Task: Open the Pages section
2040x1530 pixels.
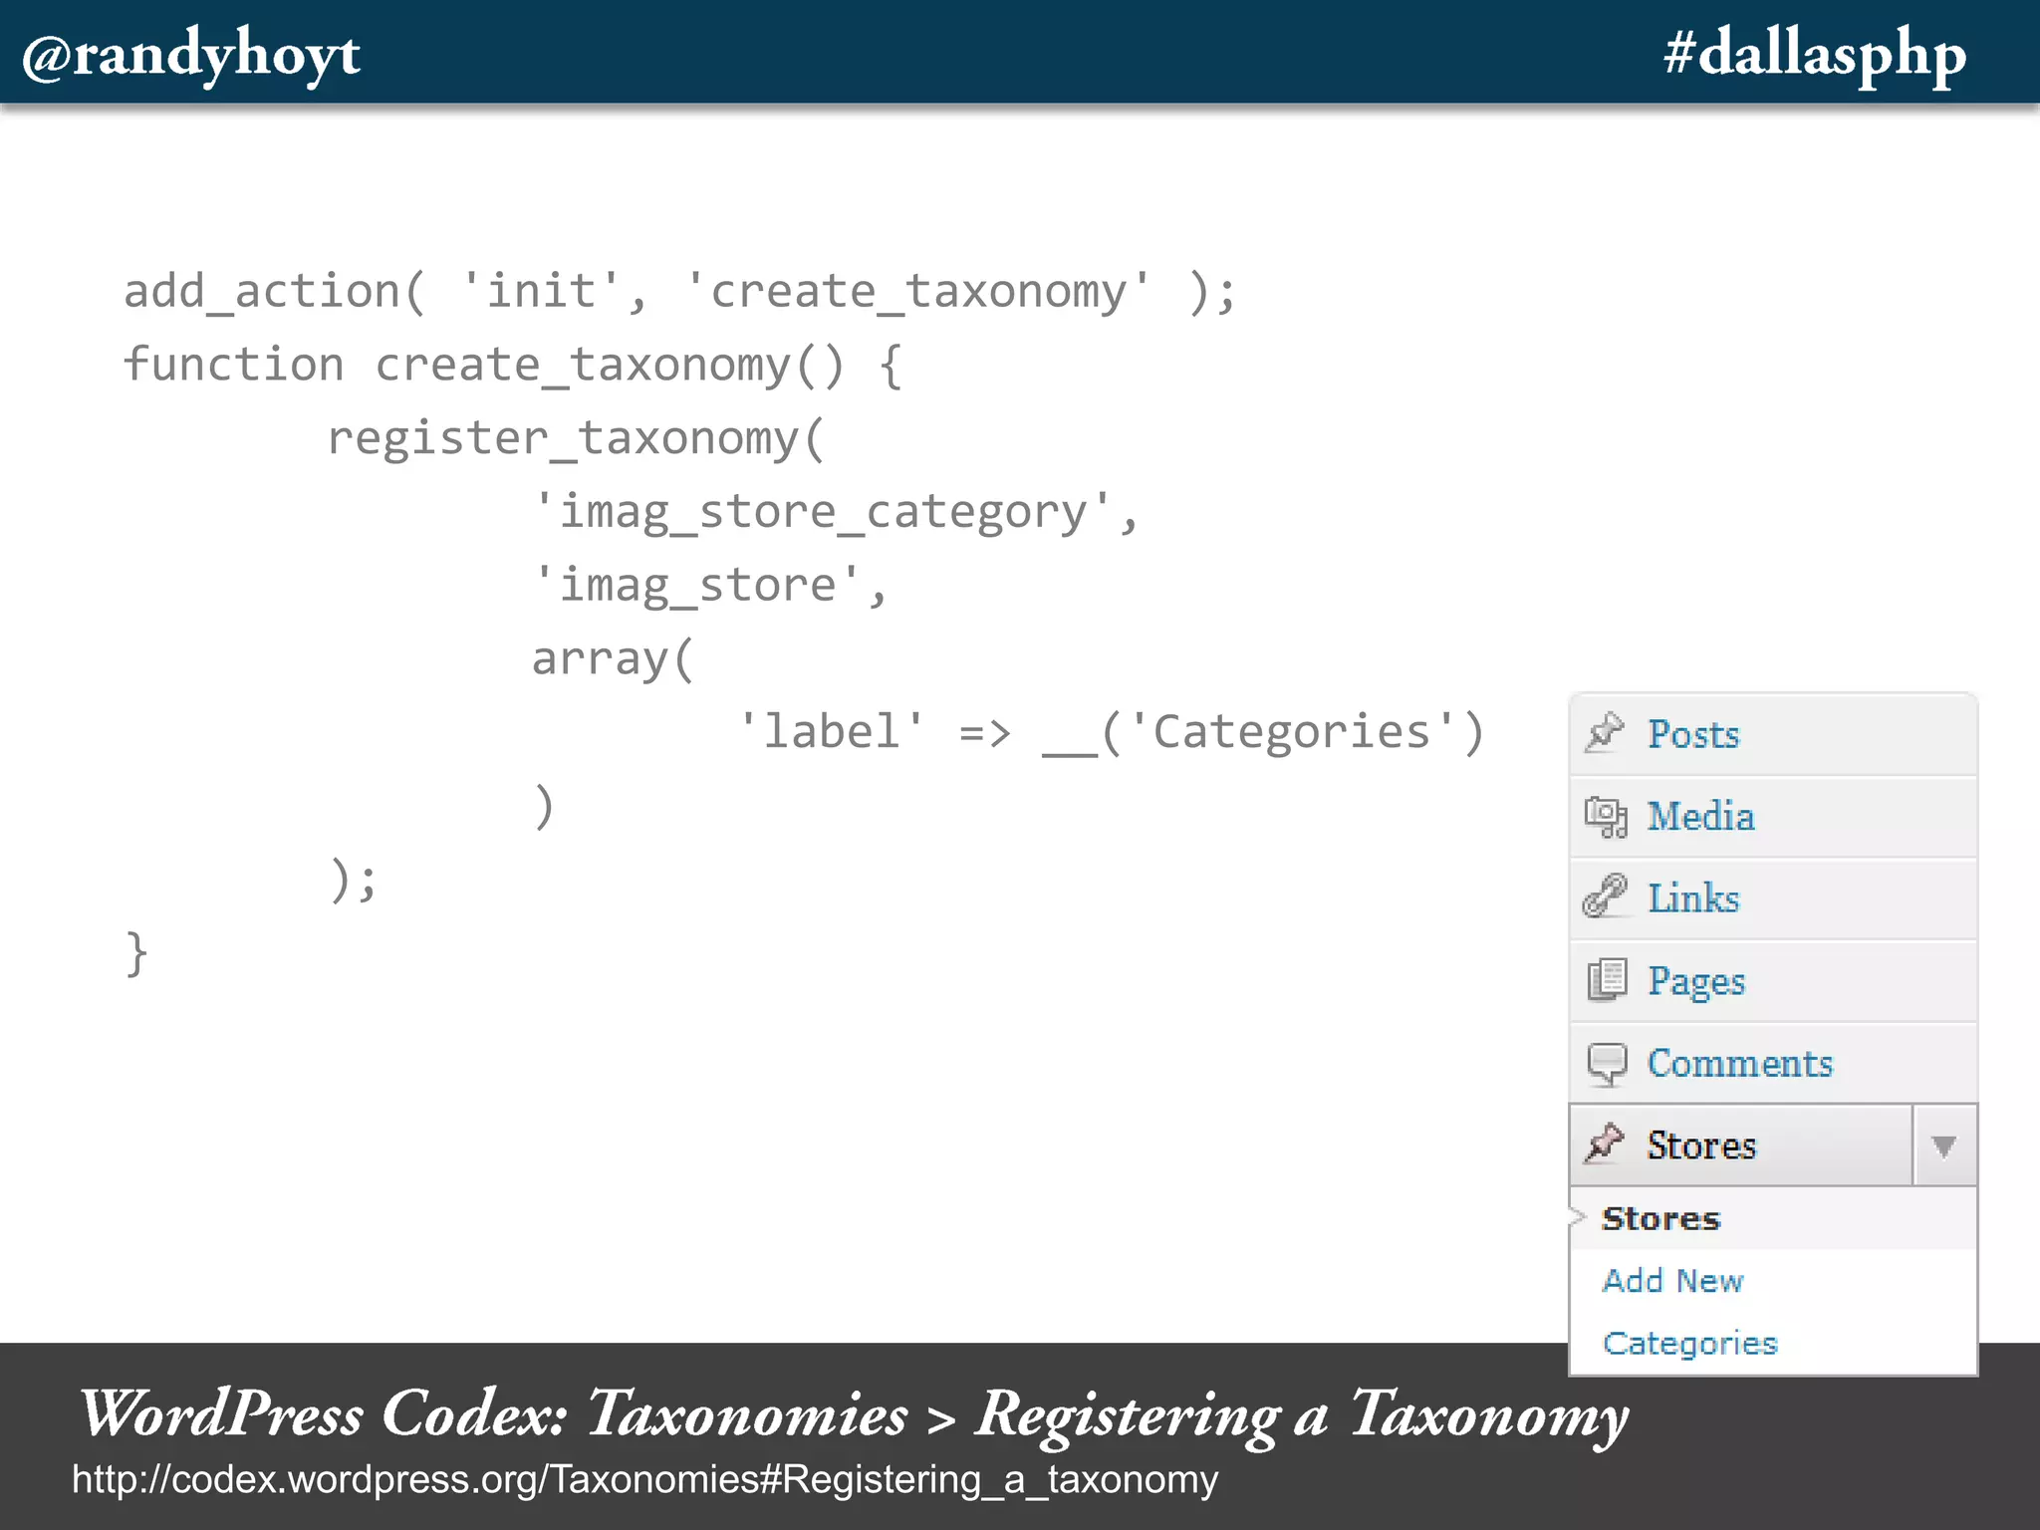Action: [x=1695, y=982]
